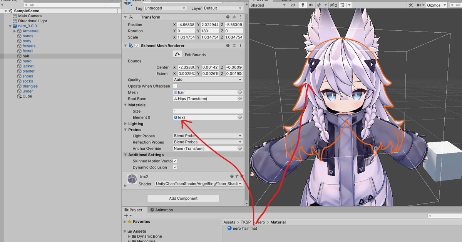Toggle Dynamic Occlusion checkbox

click(175, 167)
